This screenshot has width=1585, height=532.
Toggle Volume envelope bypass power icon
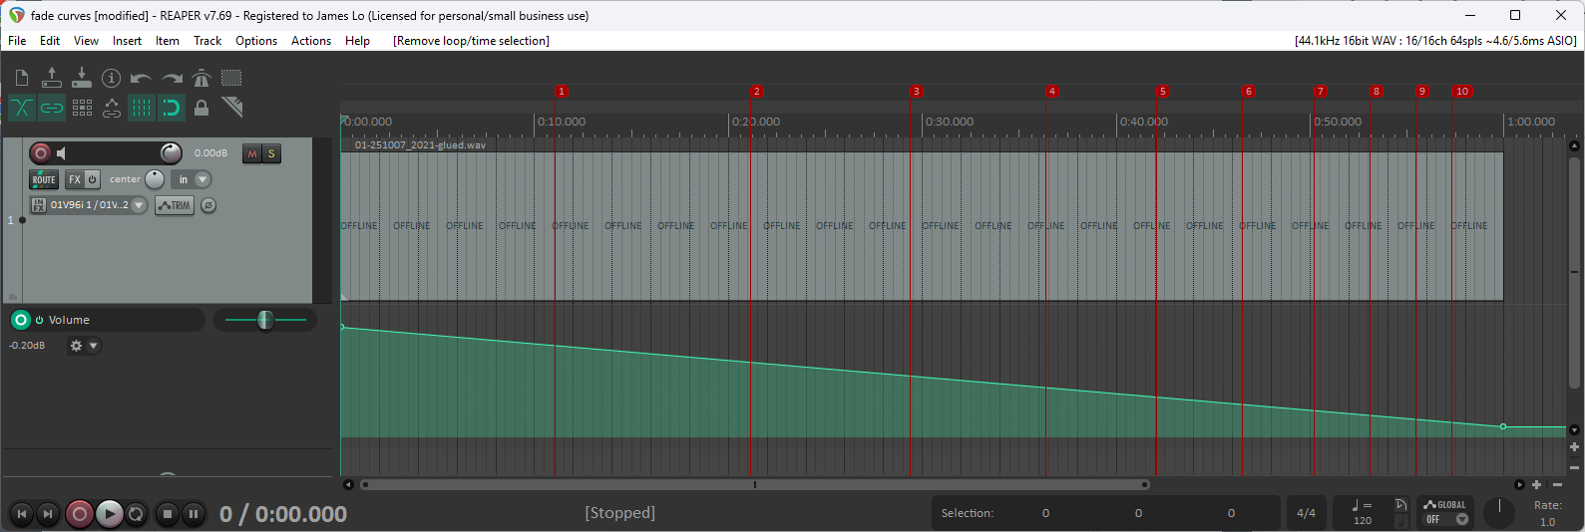click(40, 320)
